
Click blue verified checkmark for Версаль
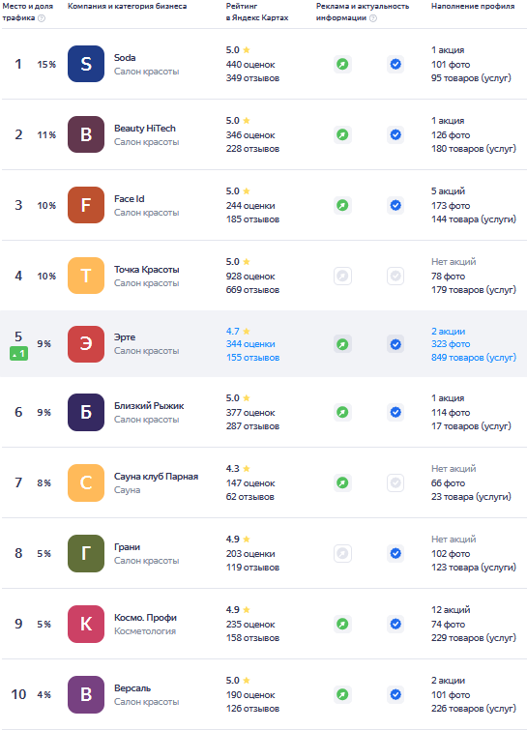click(x=395, y=694)
